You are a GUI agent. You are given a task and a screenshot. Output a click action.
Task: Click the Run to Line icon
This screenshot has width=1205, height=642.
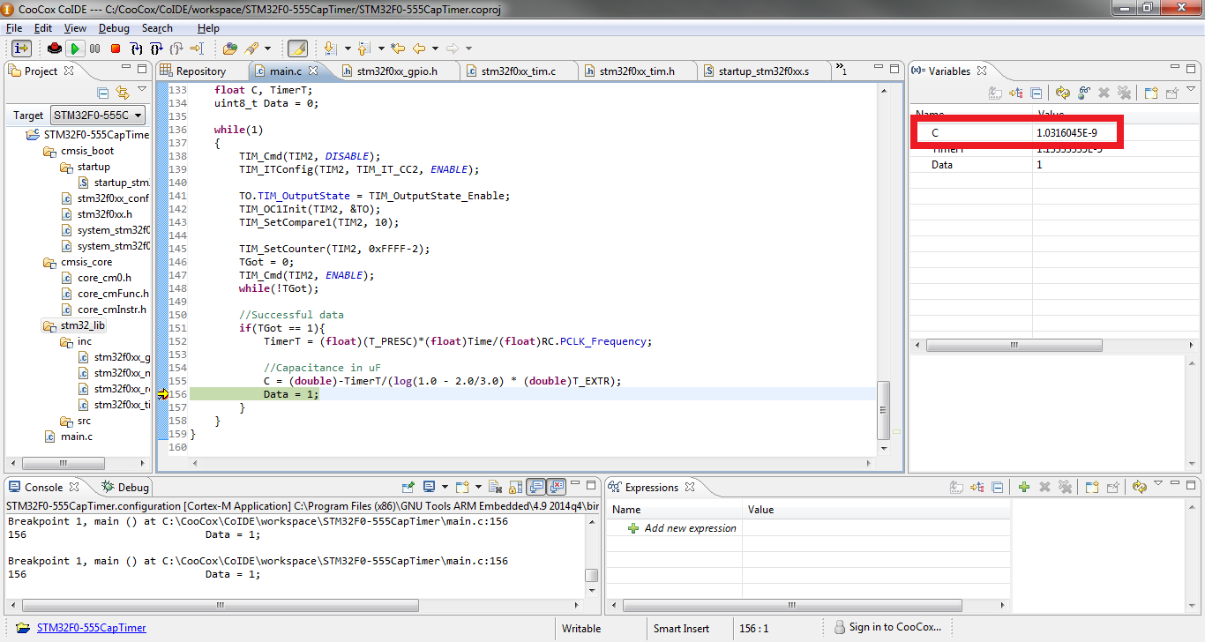point(197,49)
